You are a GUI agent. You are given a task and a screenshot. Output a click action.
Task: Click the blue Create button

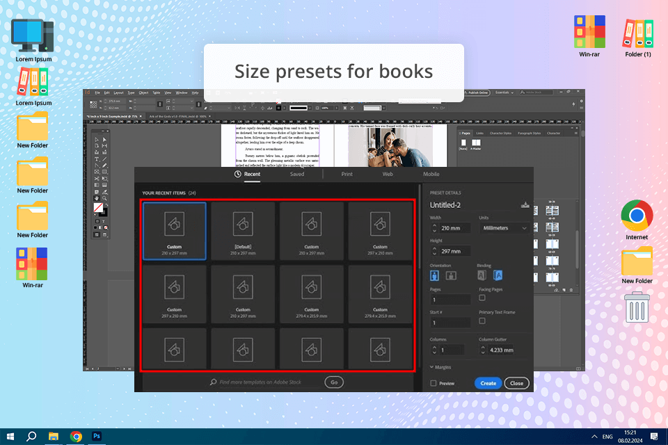(488, 383)
